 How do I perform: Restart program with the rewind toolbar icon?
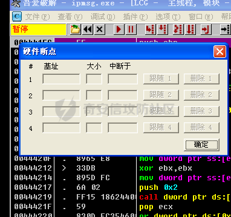pos(88,30)
